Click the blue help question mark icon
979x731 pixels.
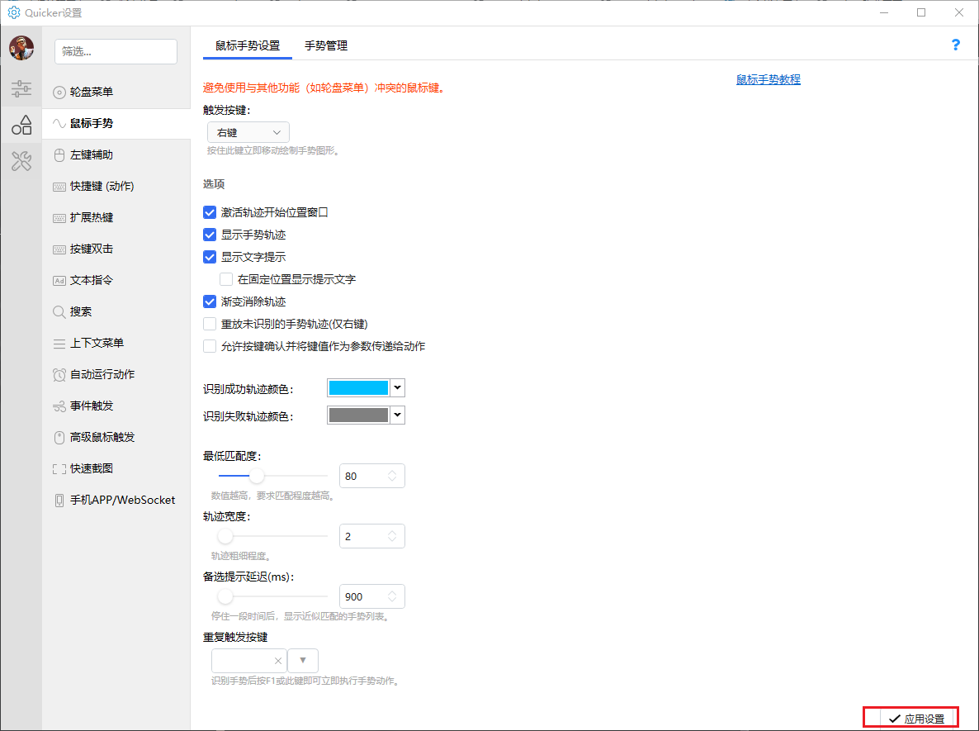coord(955,45)
